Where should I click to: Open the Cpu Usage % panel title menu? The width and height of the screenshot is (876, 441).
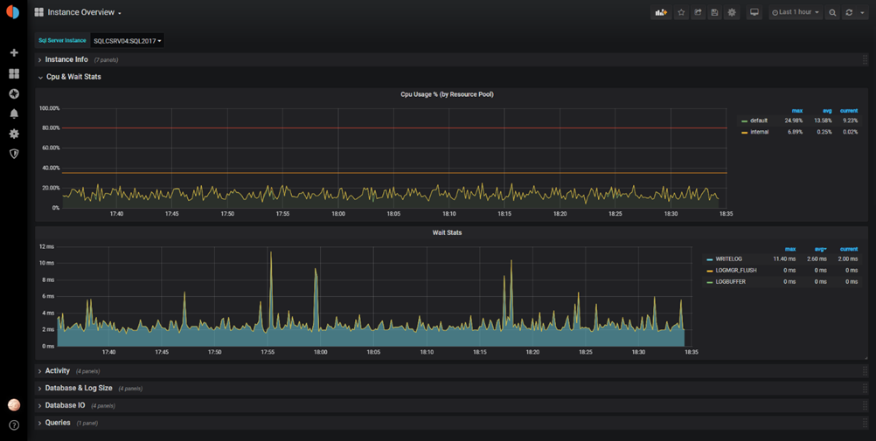[447, 94]
